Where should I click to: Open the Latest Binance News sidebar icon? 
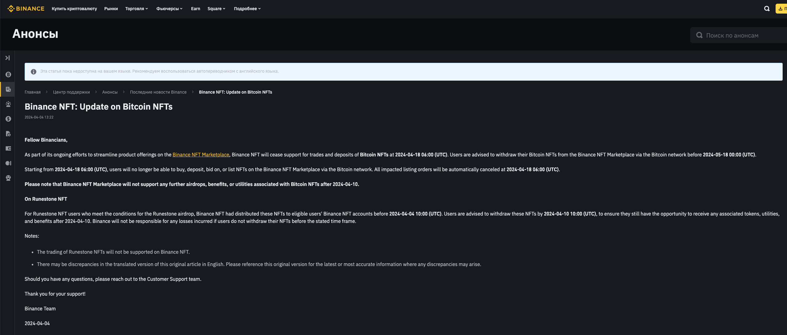point(8,89)
